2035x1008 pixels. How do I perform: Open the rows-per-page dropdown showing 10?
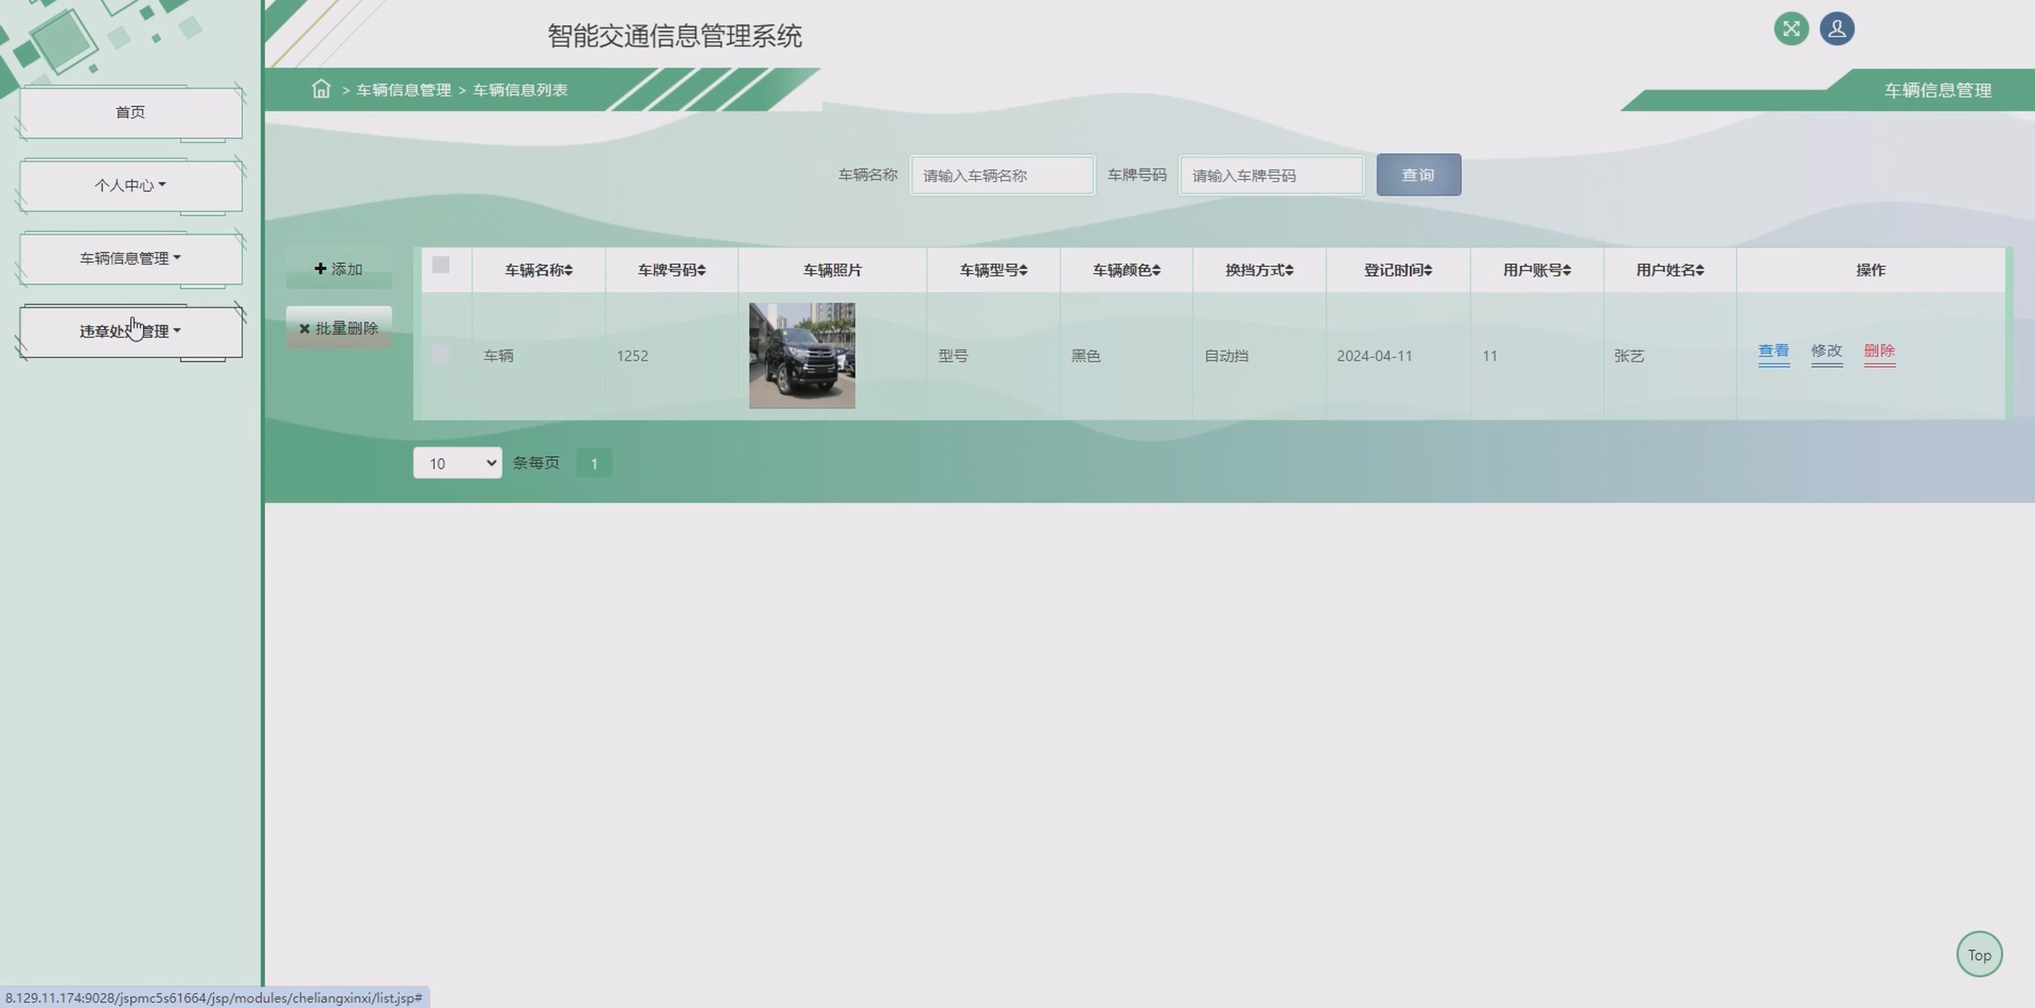click(x=458, y=464)
